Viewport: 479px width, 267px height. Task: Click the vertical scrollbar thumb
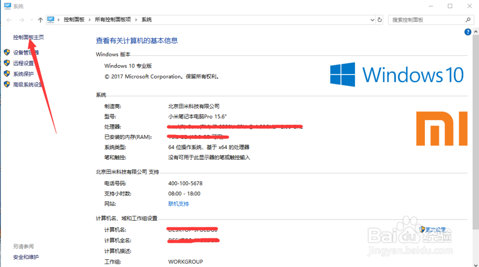476,132
